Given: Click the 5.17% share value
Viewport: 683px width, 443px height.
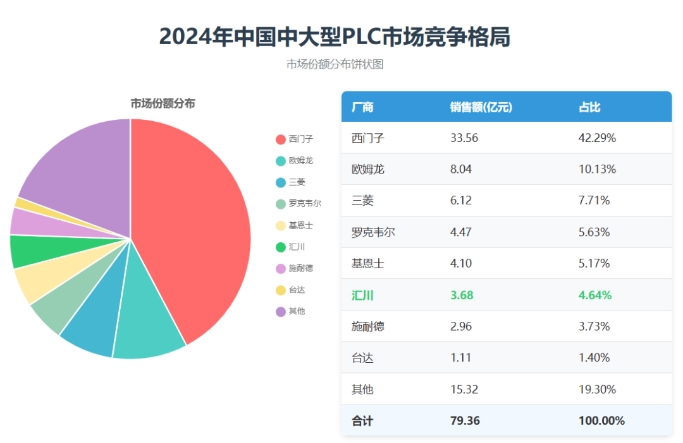Looking at the screenshot, I should (594, 264).
